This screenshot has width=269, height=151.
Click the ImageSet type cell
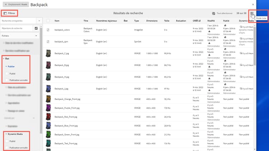(138, 30)
